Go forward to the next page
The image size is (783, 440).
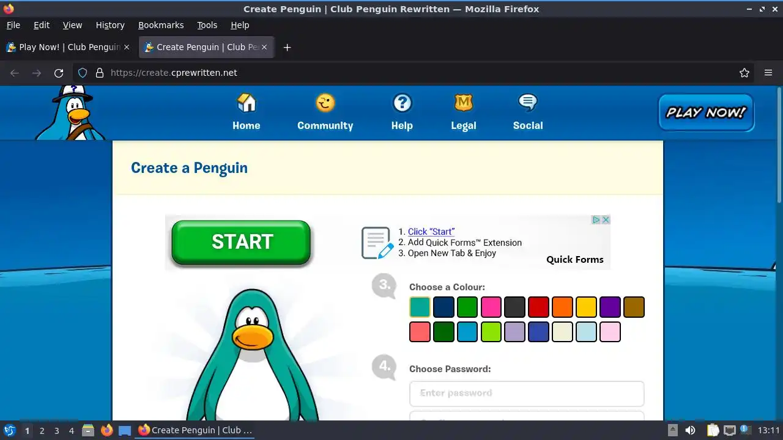(37, 73)
